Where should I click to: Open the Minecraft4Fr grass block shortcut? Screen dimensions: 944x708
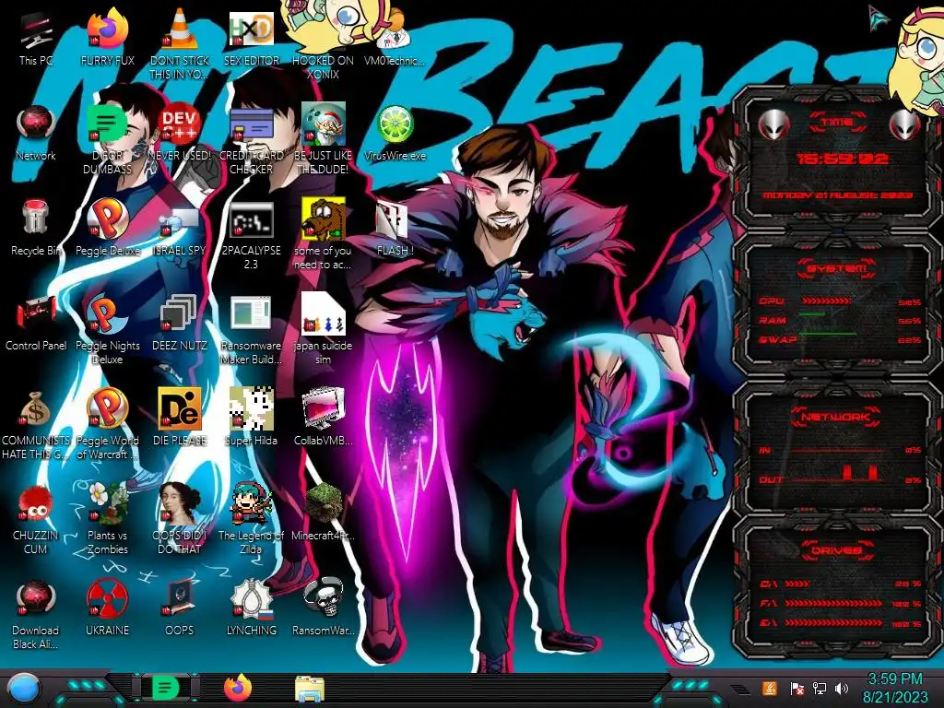coord(323,513)
